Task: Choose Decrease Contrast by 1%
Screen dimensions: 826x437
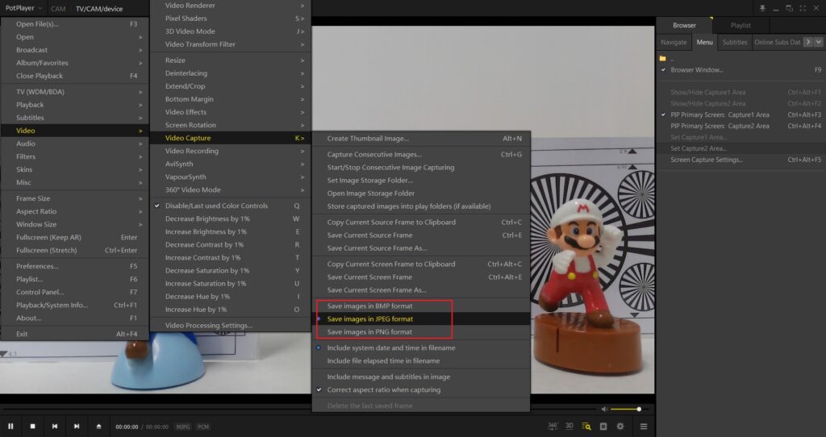Action: [230, 245]
